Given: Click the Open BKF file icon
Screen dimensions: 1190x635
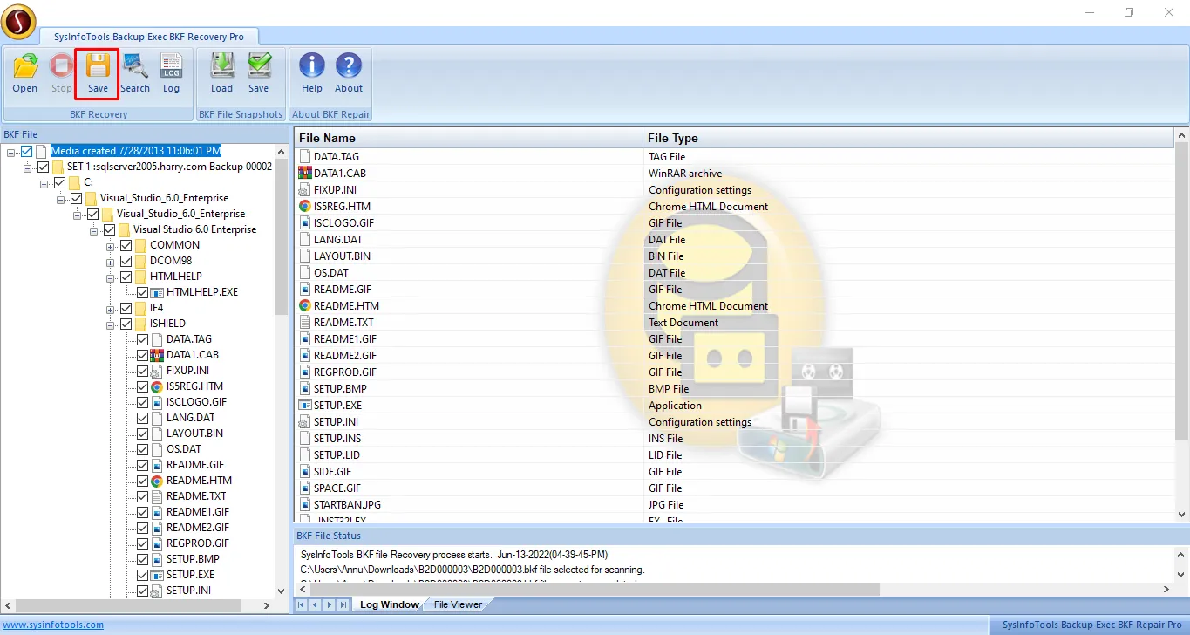Looking at the screenshot, I should 25,66.
